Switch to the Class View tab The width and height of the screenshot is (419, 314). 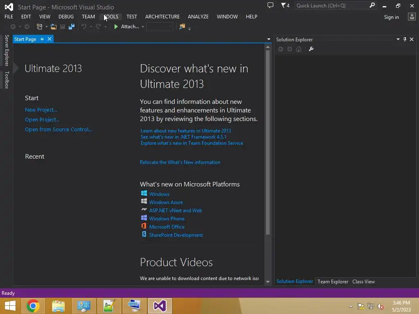click(x=363, y=282)
